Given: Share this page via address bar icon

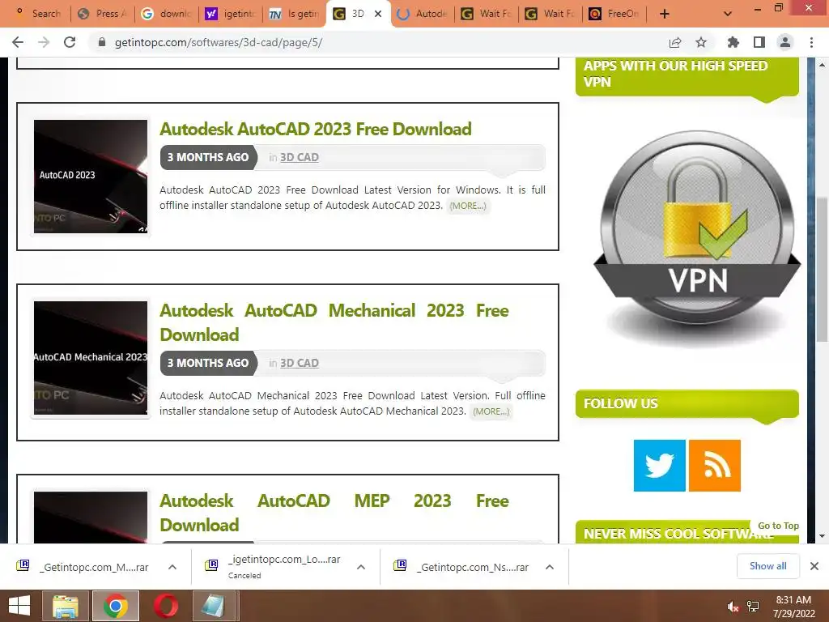Looking at the screenshot, I should 675,42.
